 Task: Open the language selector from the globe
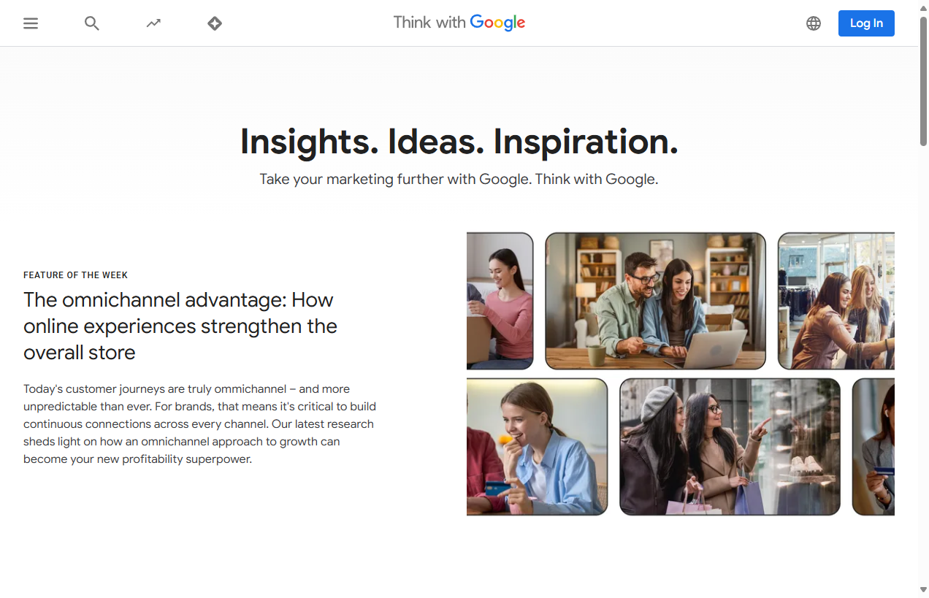click(813, 23)
